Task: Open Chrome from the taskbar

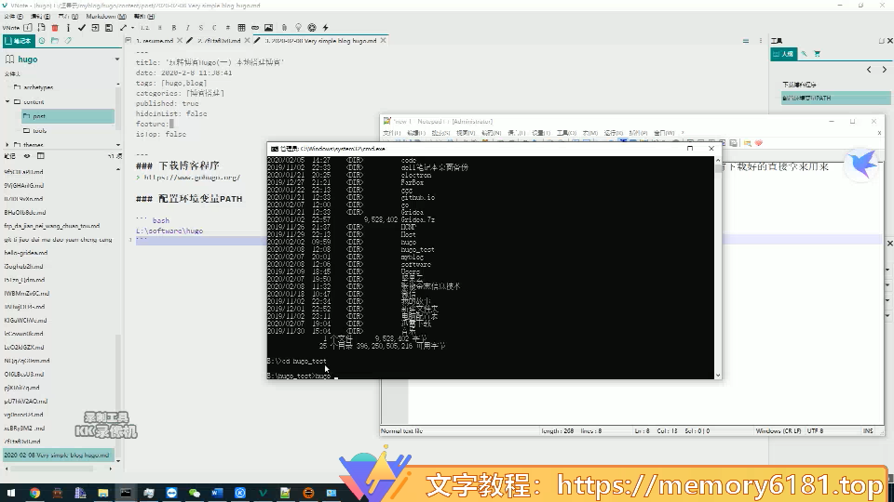Action: 34,493
